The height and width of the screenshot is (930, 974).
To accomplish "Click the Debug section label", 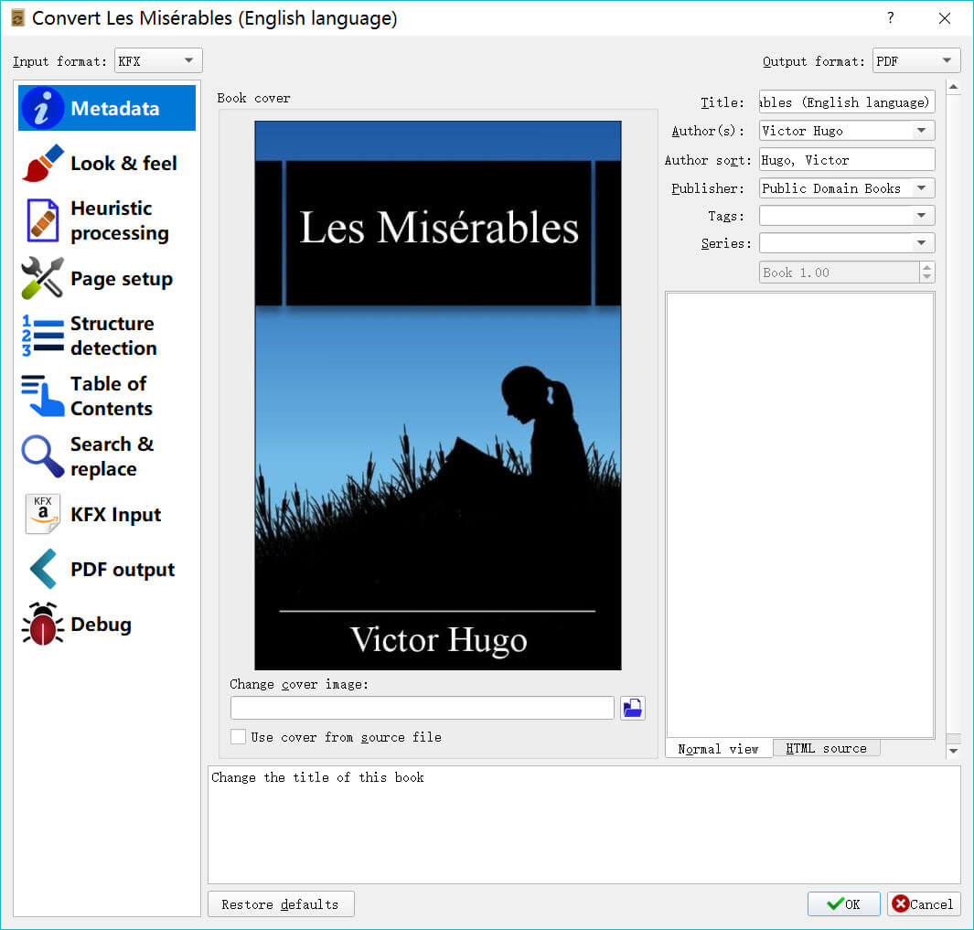I will point(102,624).
